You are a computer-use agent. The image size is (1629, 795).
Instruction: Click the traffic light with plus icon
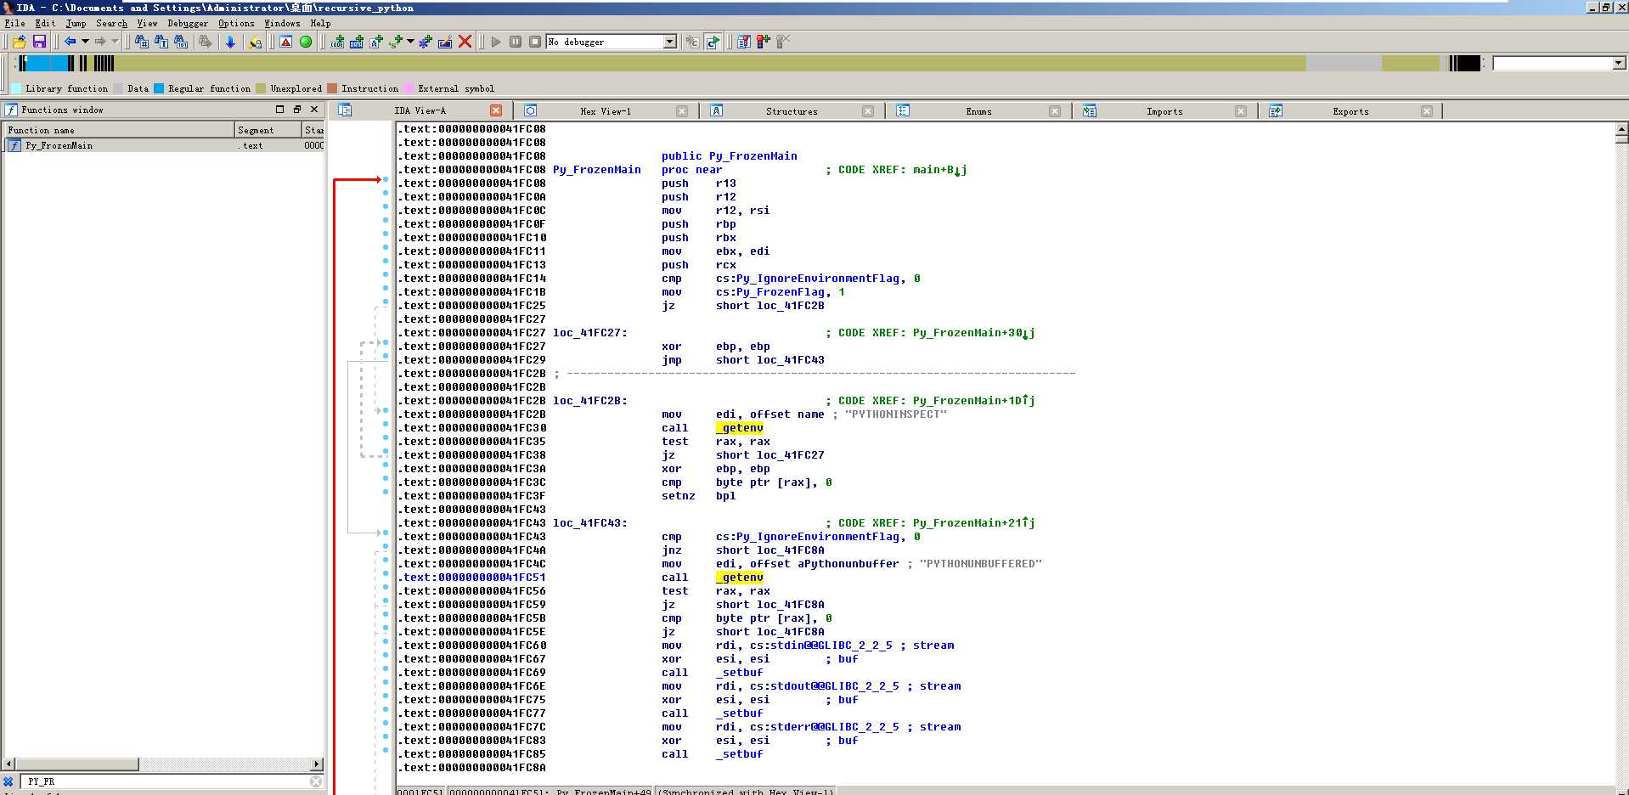(x=764, y=42)
